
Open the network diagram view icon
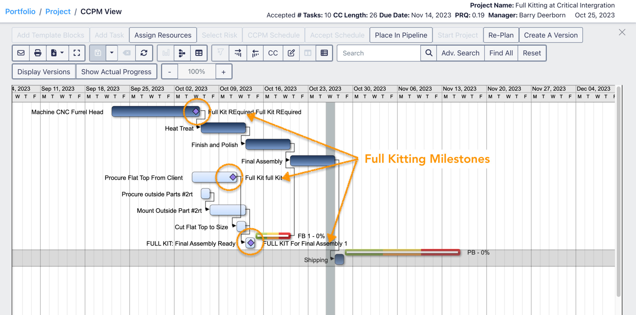pyautogui.click(x=182, y=53)
